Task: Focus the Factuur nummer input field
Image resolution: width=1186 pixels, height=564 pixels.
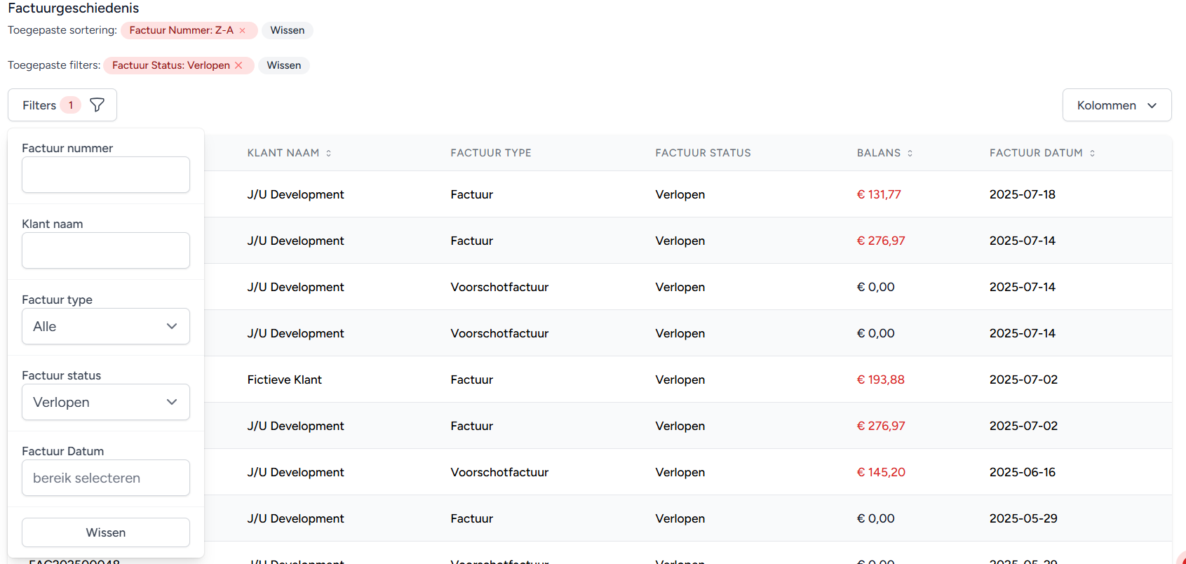Action: (x=106, y=175)
